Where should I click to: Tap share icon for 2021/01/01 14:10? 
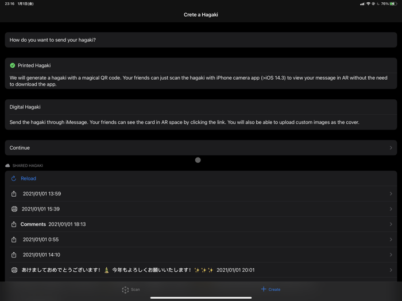pos(14,255)
